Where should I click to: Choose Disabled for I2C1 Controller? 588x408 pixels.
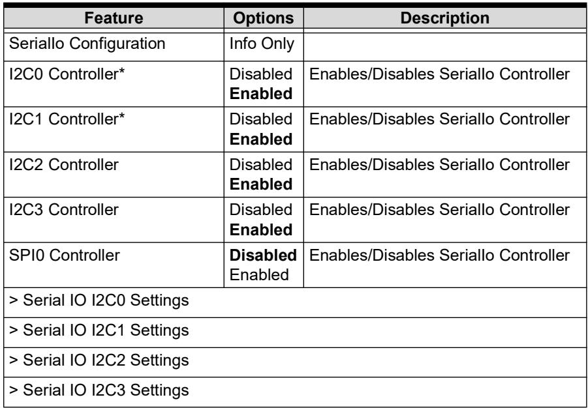(260, 119)
